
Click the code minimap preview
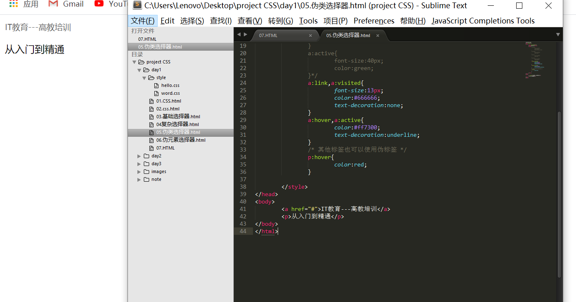(535, 60)
